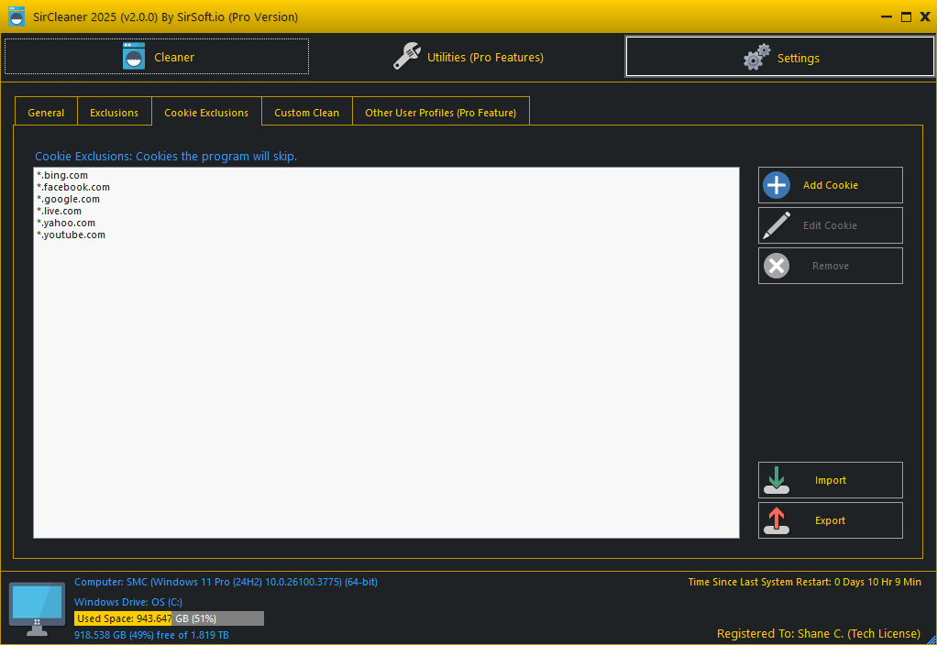Click the green down-arrow Import icon
This screenshot has width=937, height=645.
pos(777,480)
